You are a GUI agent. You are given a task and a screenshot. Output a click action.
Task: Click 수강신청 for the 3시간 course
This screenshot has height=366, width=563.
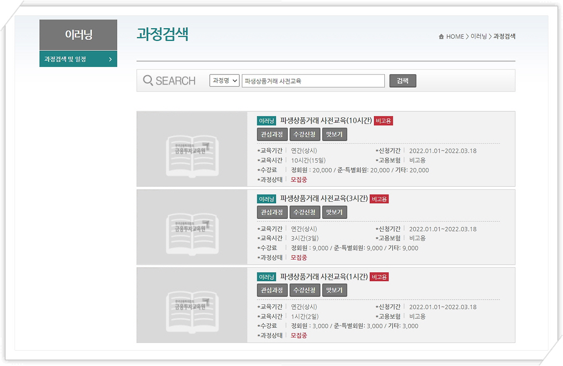coord(305,213)
